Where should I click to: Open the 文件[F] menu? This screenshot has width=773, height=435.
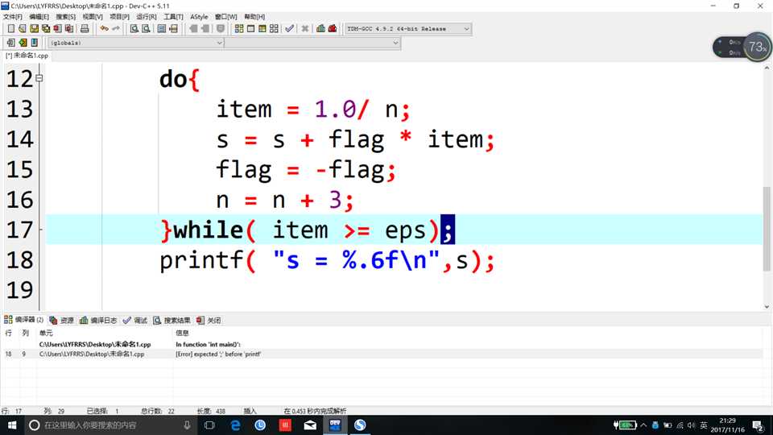pos(12,17)
